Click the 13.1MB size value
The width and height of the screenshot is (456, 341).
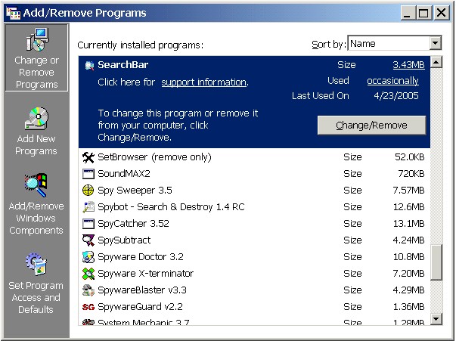click(x=408, y=224)
